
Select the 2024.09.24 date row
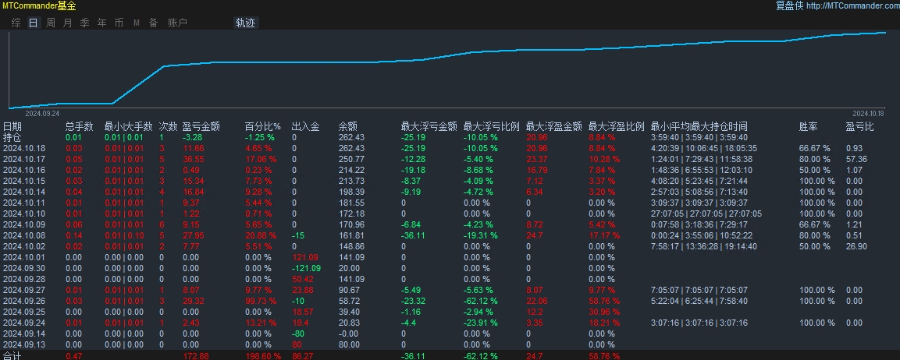coord(450,323)
